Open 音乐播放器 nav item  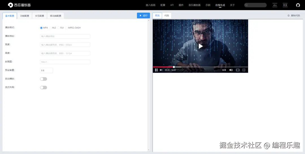[195, 5]
